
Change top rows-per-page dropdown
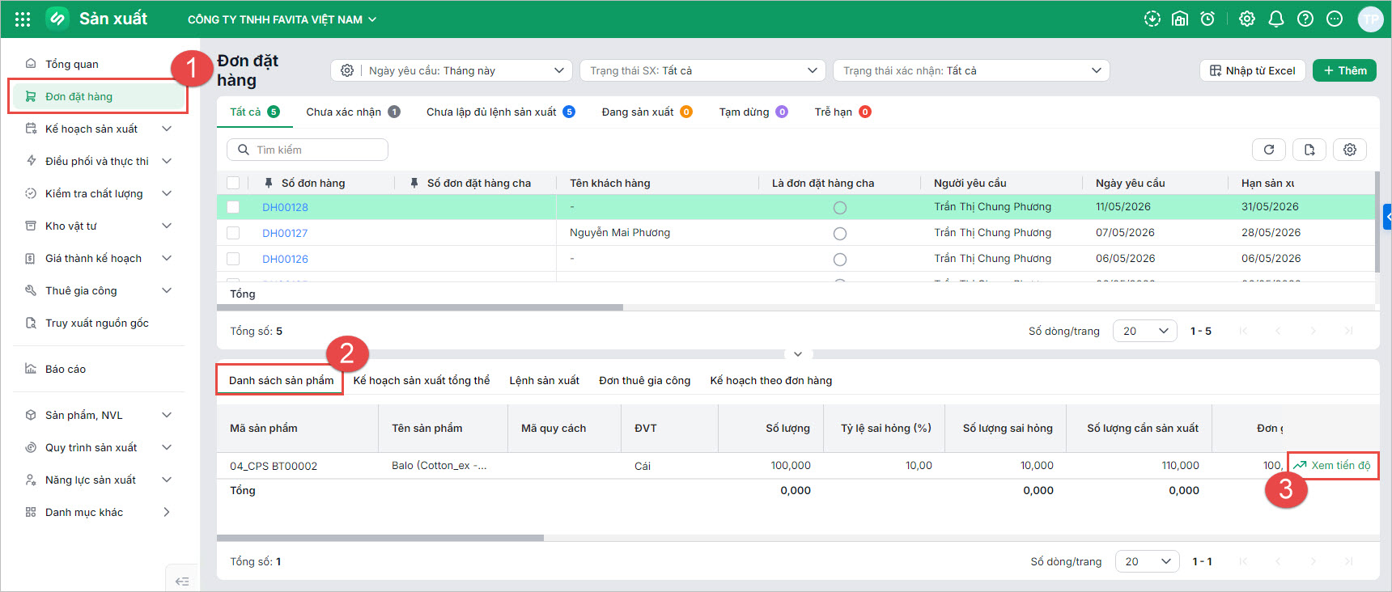point(1145,331)
